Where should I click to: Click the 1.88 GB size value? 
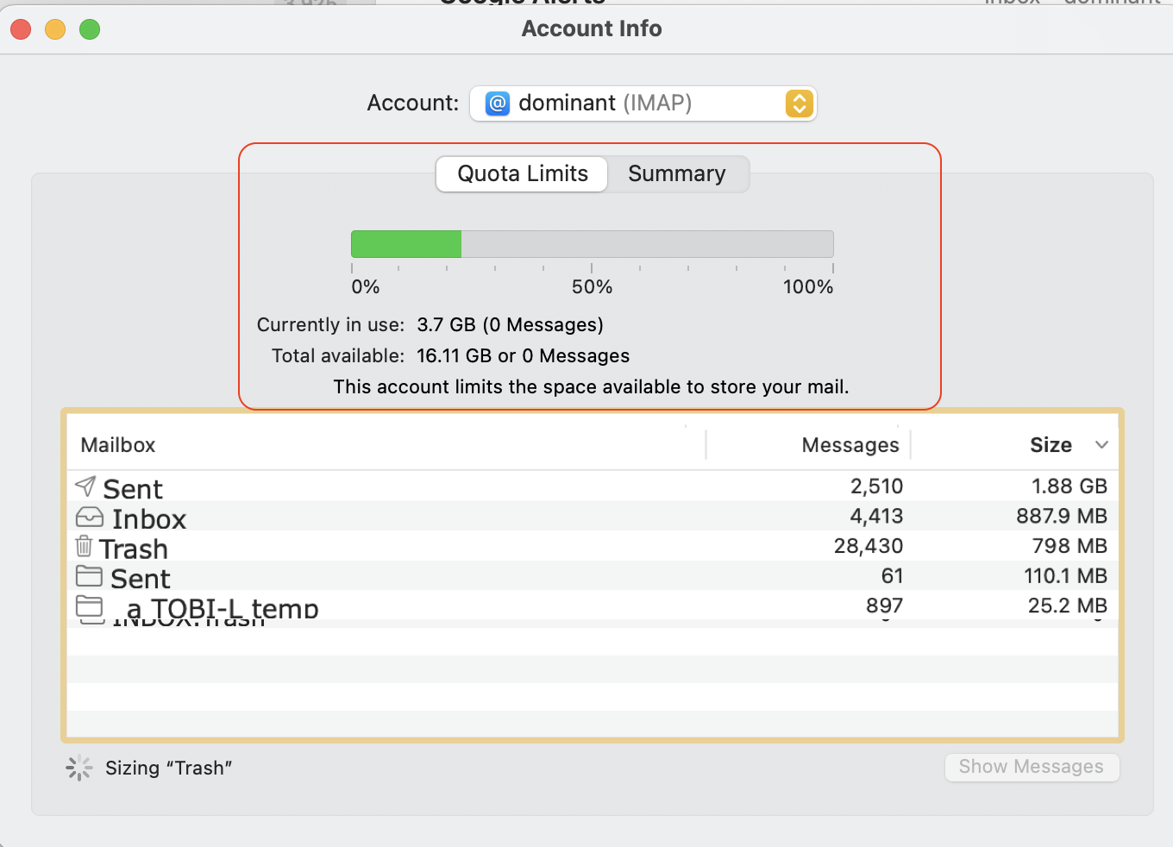pos(1069,486)
